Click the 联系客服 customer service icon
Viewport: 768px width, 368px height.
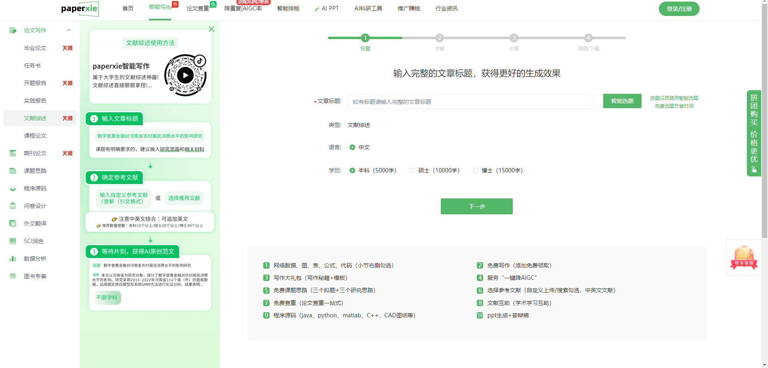(744, 257)
